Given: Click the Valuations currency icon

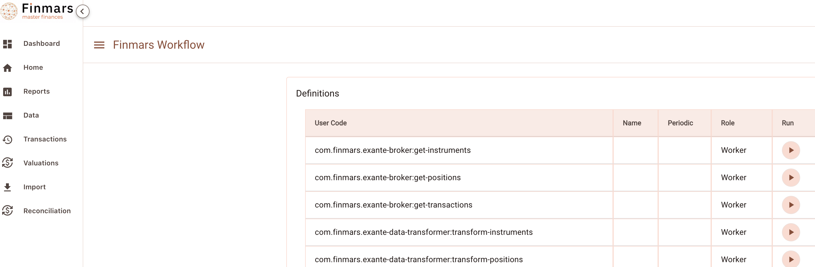Looking at the screenshot, I should click(7, 163).
